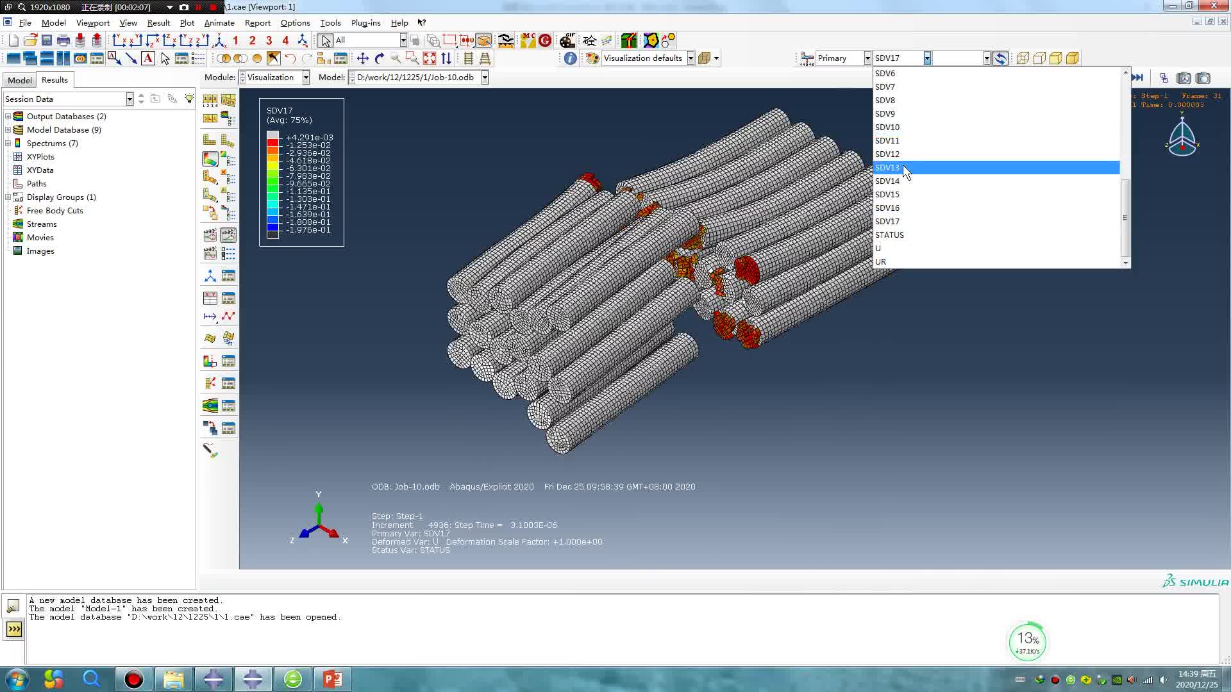
Task: Click the Create Text annotation icon
Action: pyautogui.click(x=148, y=58)
